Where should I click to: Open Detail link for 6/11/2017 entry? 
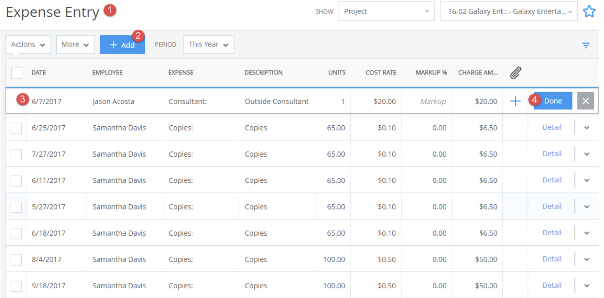pyautogui.click(x=552, y=180)
